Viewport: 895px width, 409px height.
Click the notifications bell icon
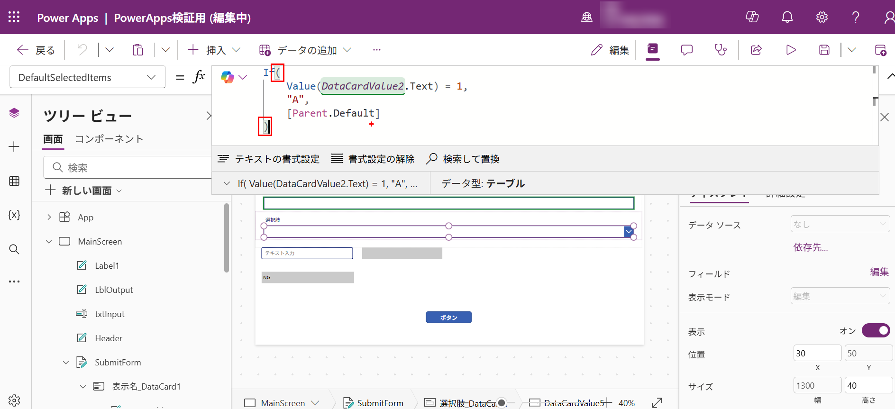click(787, 17)
